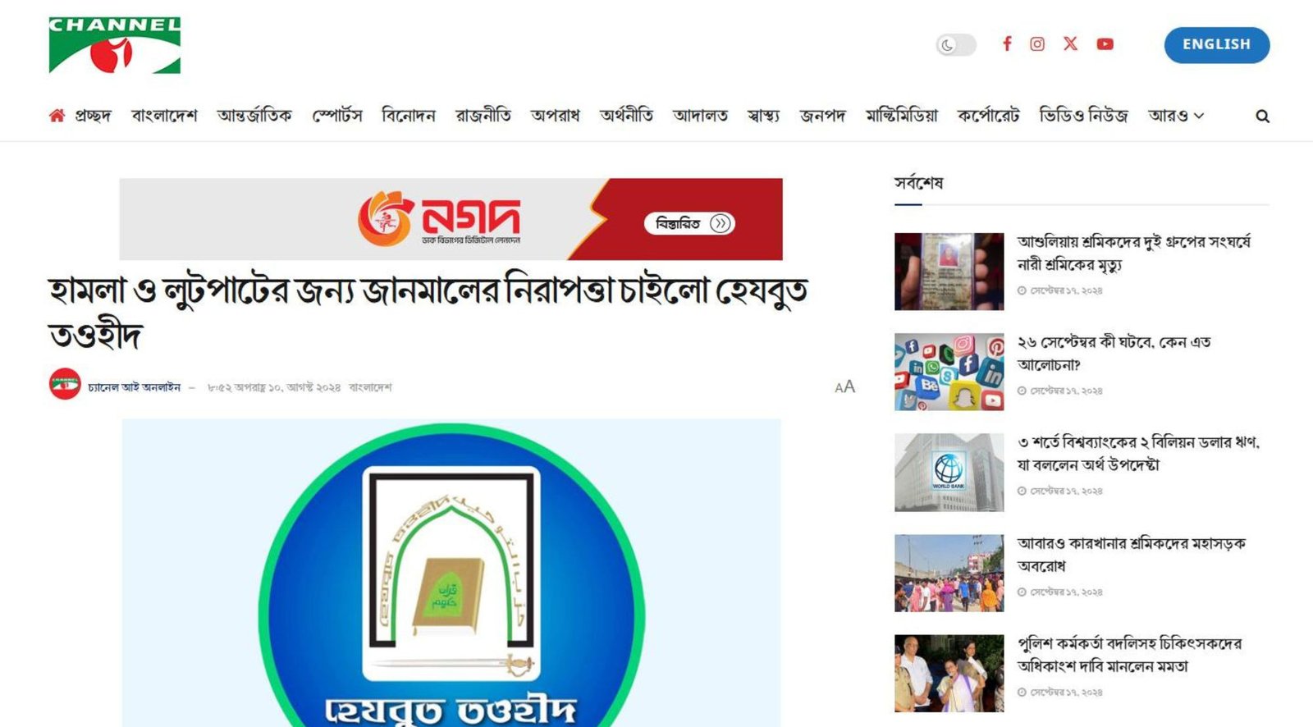The image size is (1313, 727).
Task: Open the Instagram icon link
Action: 1037,43
